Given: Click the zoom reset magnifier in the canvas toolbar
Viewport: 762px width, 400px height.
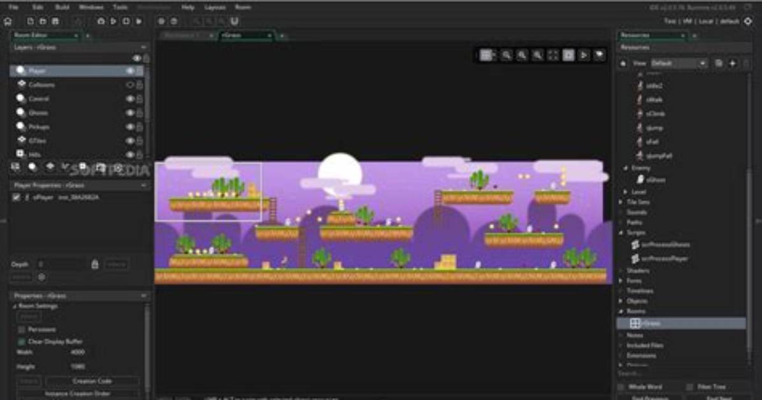Looking at the screenshot, I should point(522,55).
